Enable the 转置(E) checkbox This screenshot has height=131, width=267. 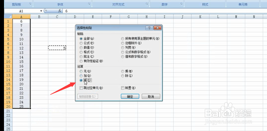(128, 88)
